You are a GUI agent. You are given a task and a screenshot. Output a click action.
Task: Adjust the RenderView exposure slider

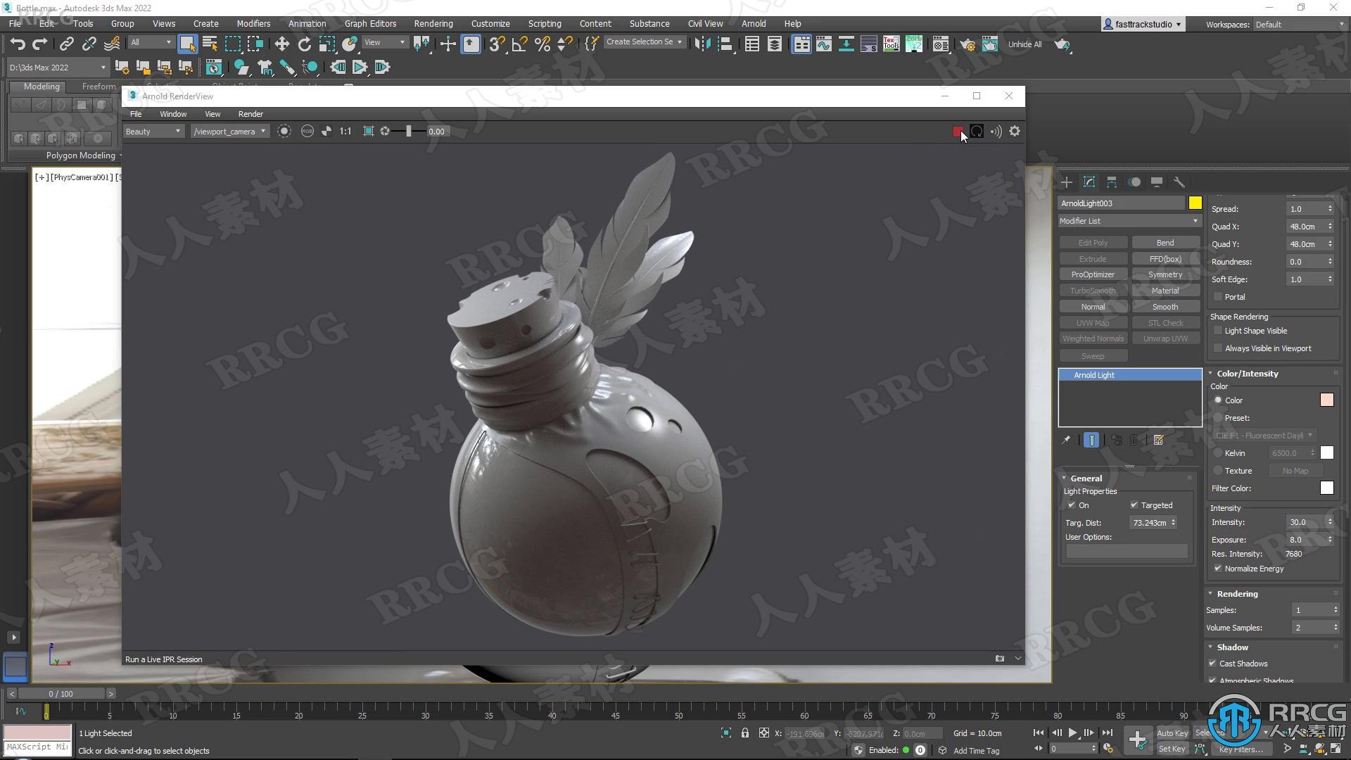408,132
